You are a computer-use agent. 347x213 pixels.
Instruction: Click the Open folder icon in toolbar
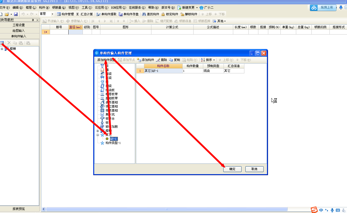click(x=7, y=14)
